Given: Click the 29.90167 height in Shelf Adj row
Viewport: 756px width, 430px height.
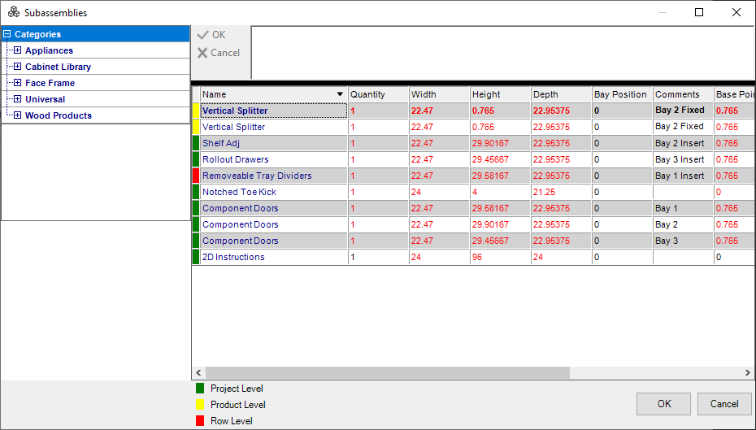Looking at the screenshot, I should tap(501, 143).
